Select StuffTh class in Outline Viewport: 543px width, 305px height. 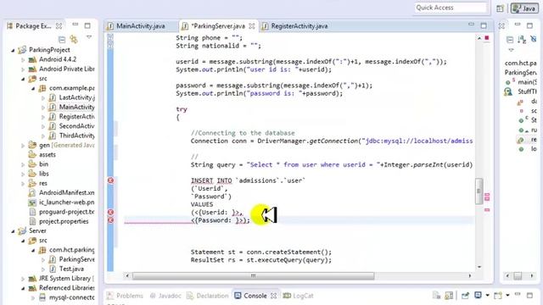click(526, 91)
